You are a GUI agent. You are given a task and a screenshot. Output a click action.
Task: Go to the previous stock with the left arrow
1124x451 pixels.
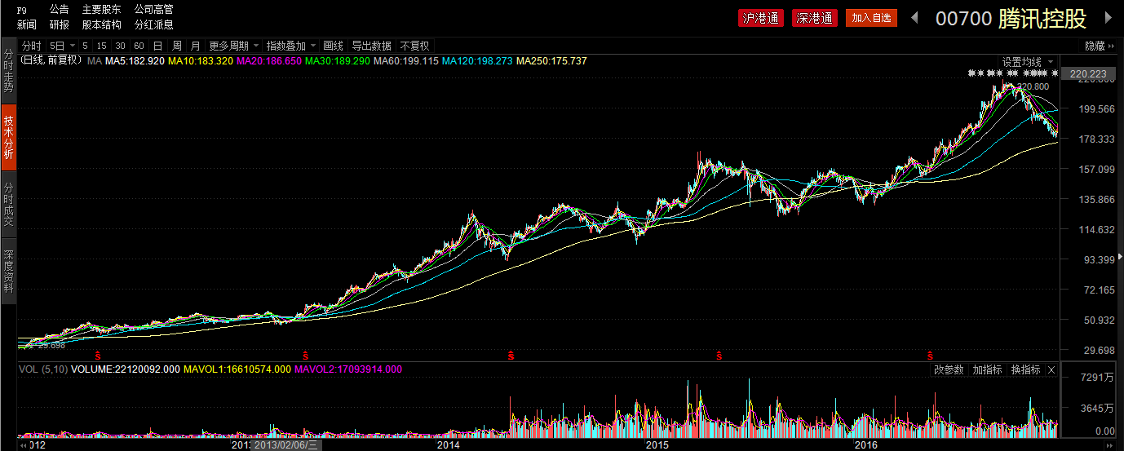915,18
